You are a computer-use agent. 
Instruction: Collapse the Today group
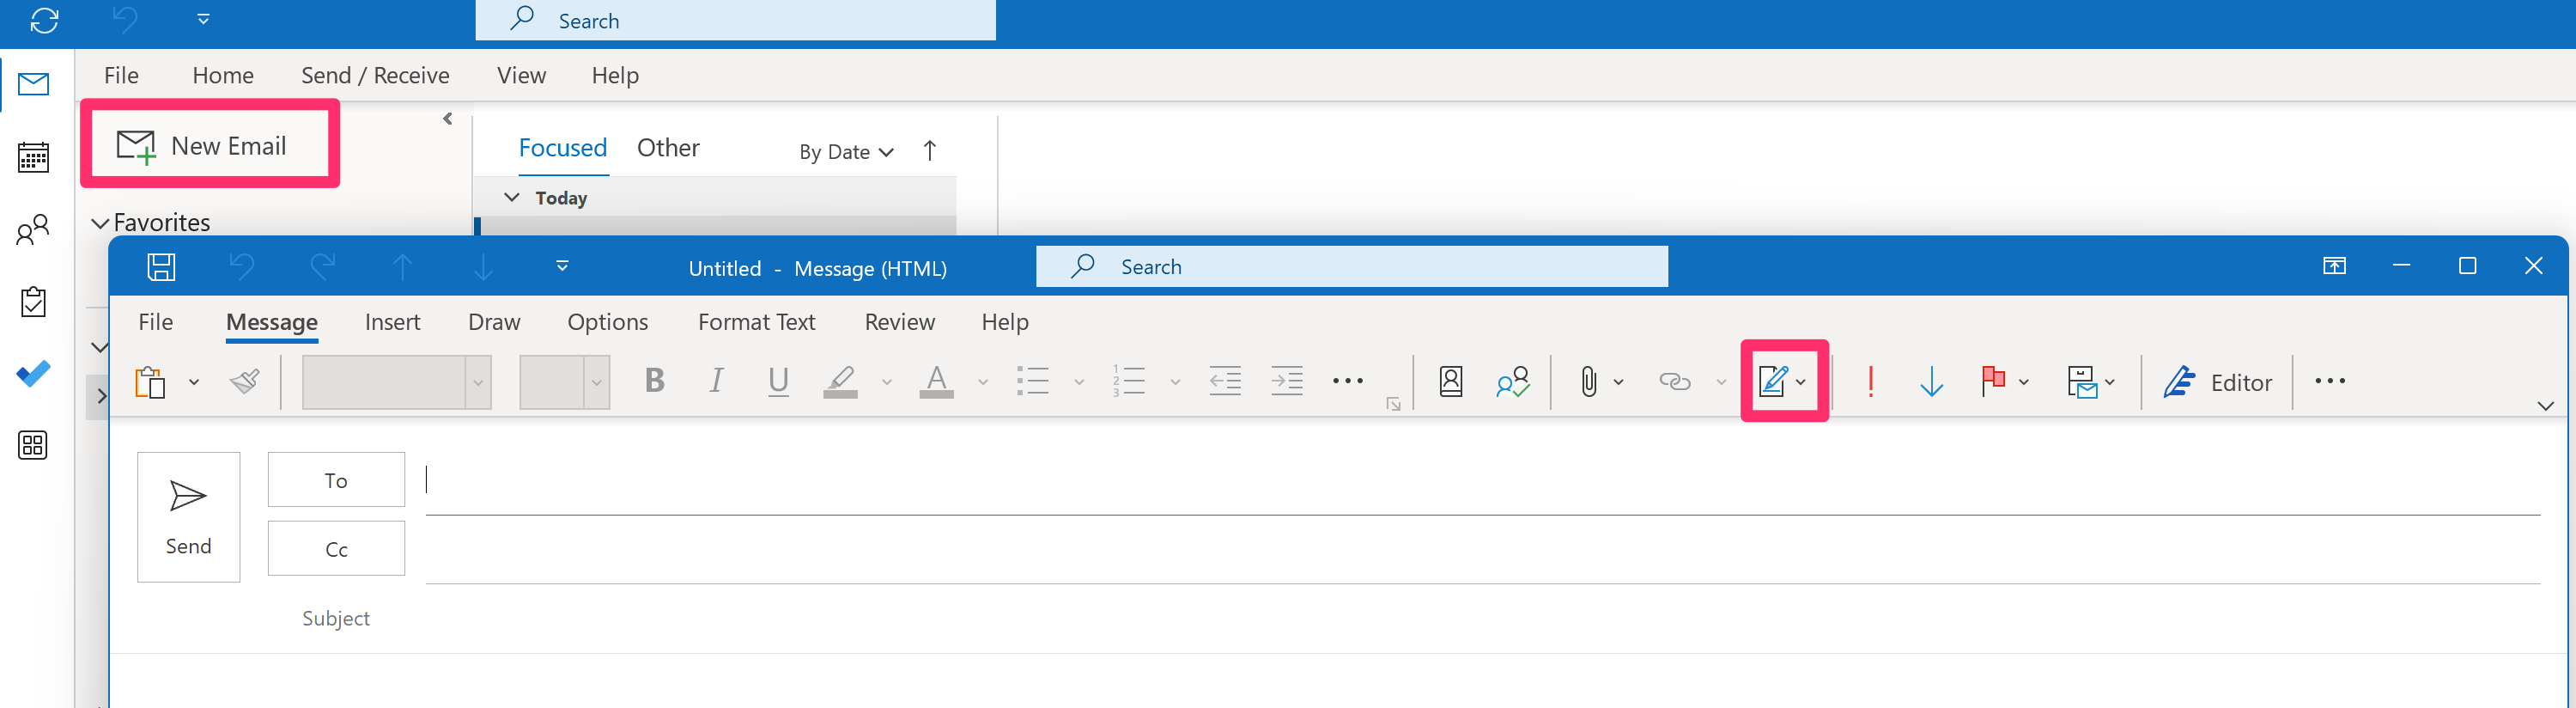(x=511, y=197)
